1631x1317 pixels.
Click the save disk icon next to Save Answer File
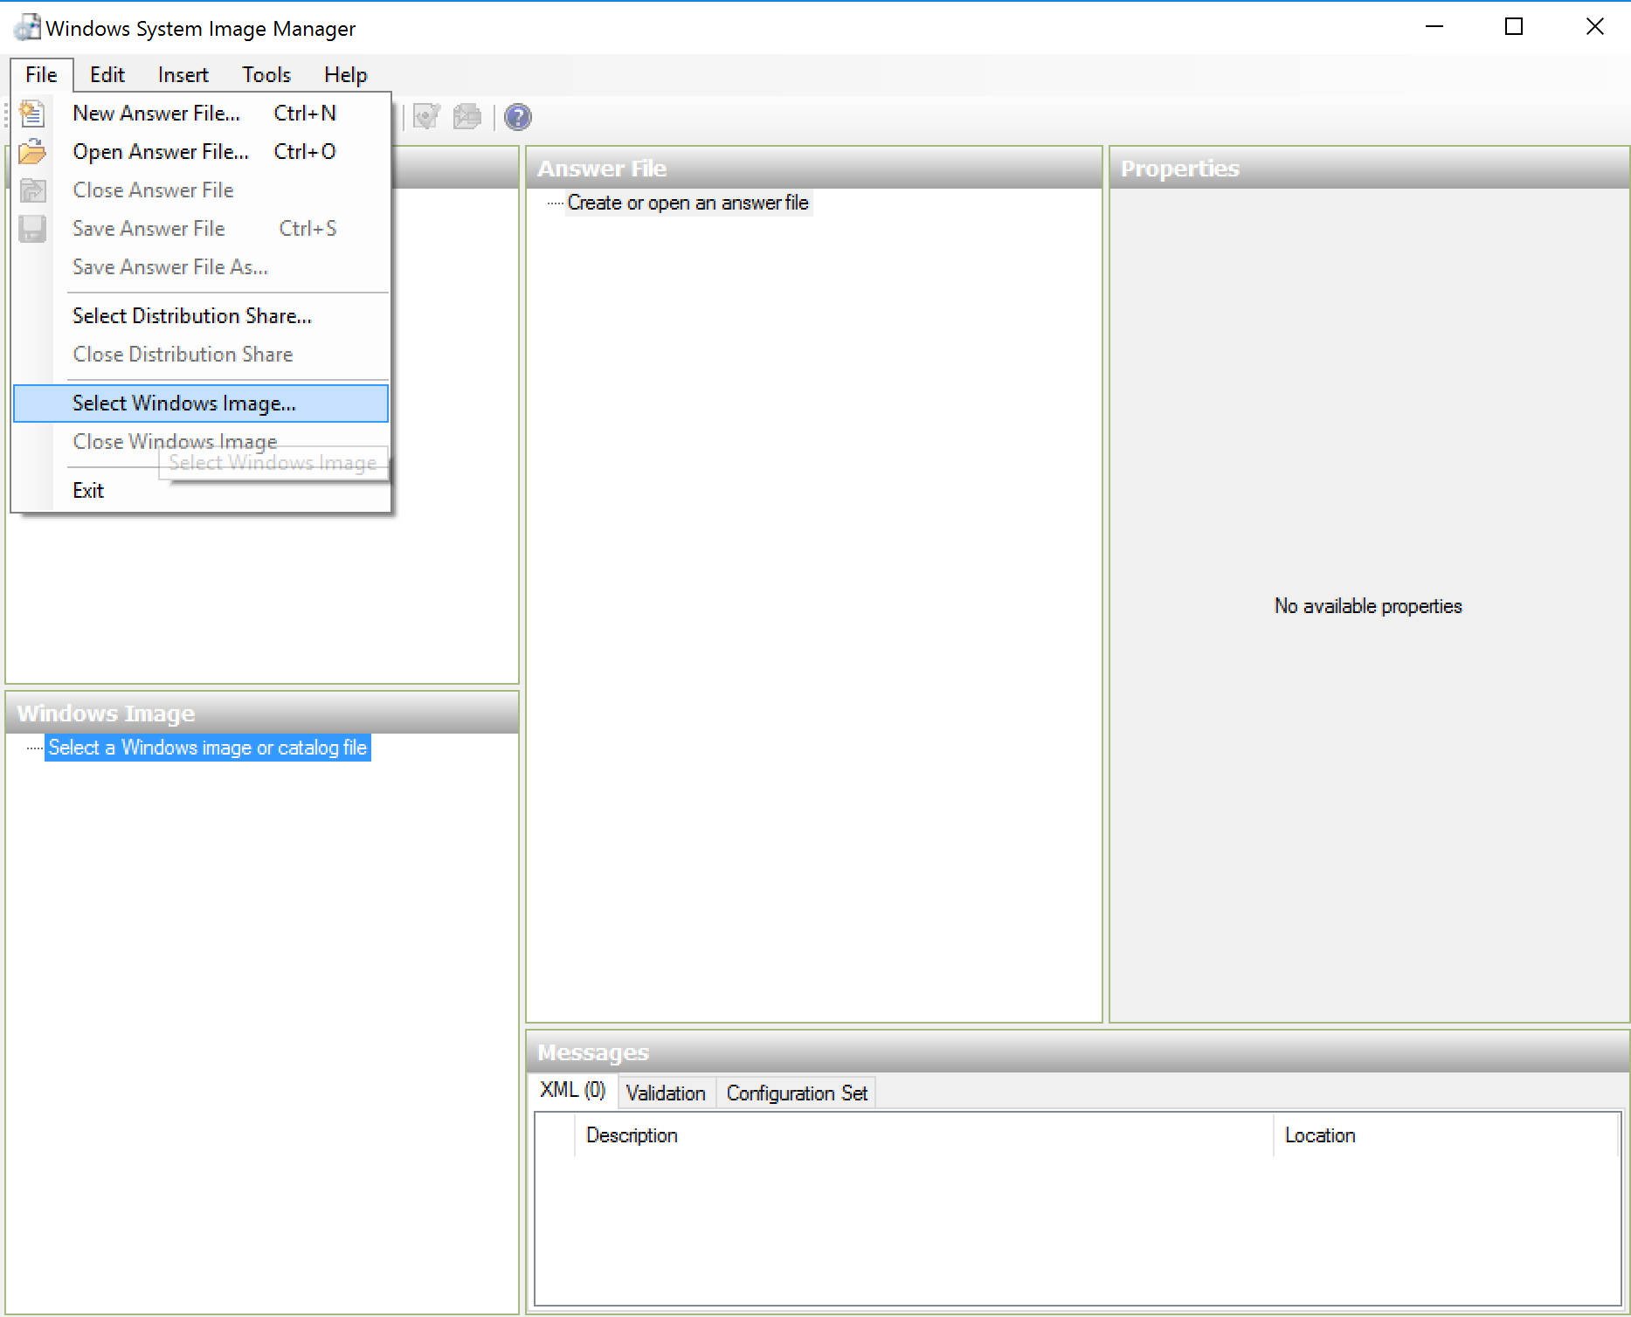tap(32, 228)
